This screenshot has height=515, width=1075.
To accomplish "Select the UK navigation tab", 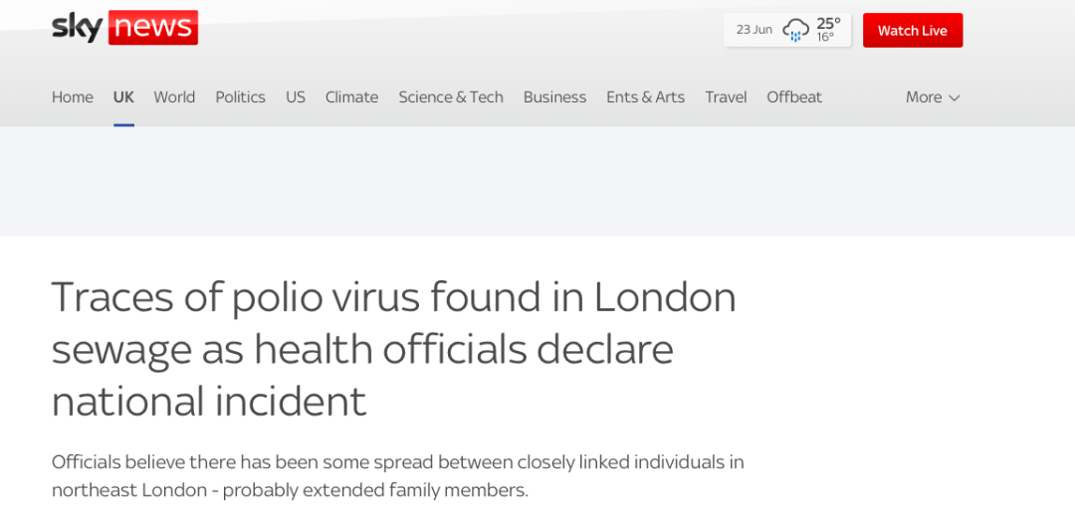I will [123, 96].
